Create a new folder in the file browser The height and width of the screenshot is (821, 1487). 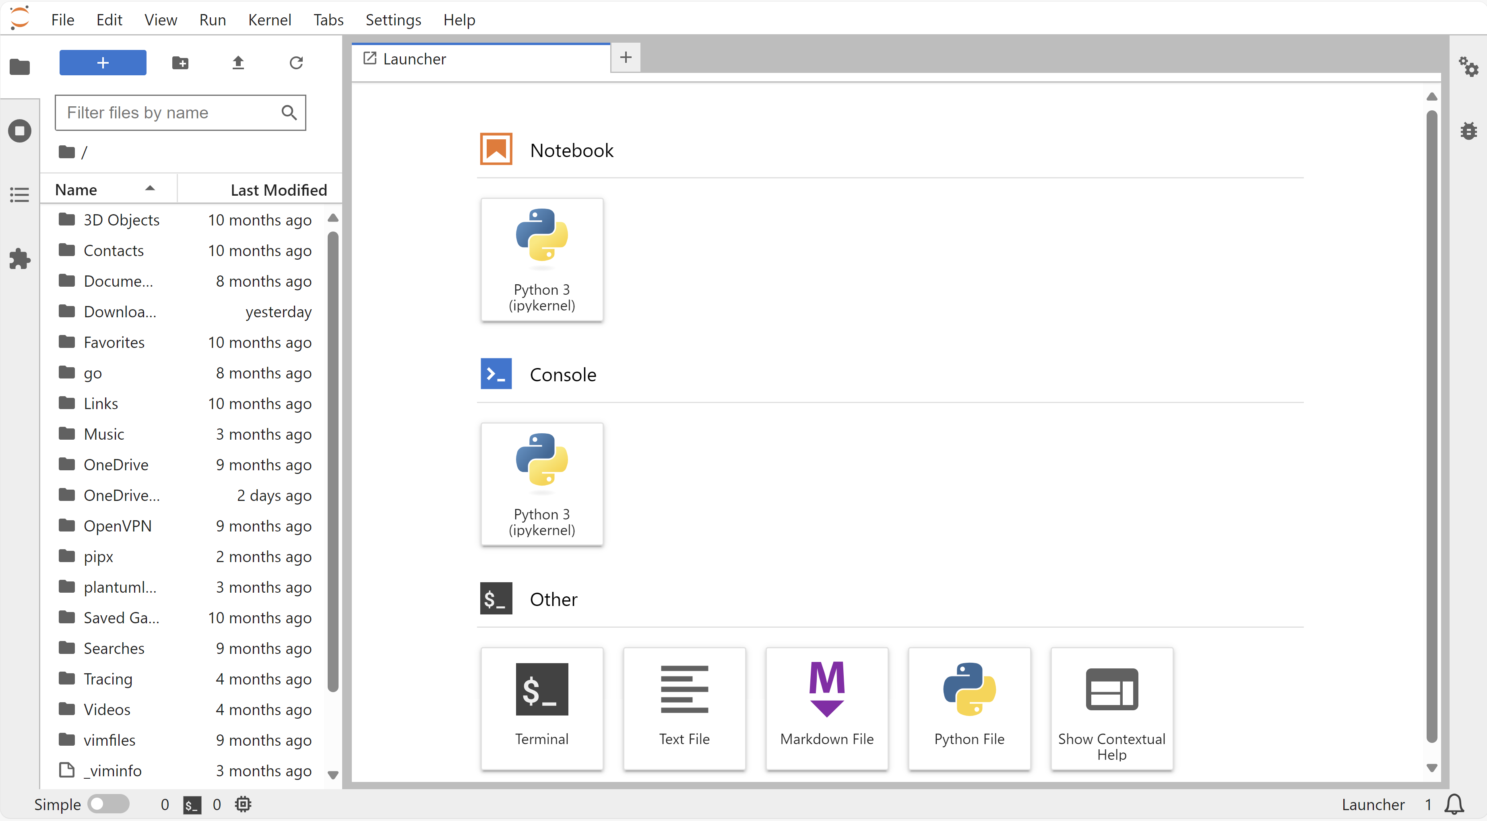point(180,62)
